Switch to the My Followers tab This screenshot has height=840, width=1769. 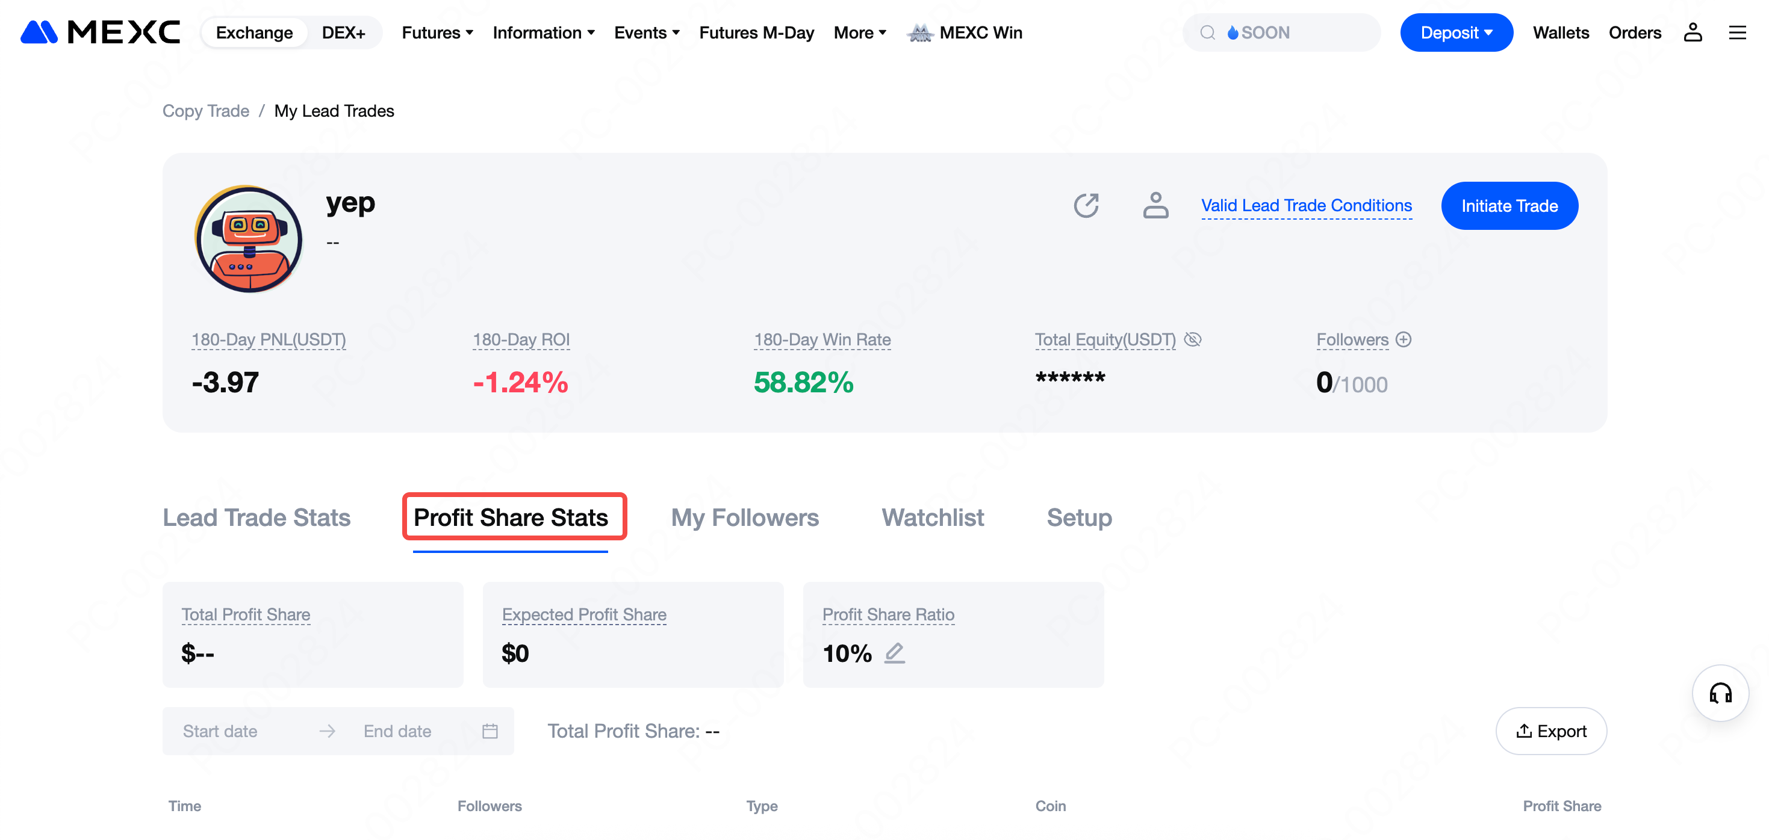744,517
